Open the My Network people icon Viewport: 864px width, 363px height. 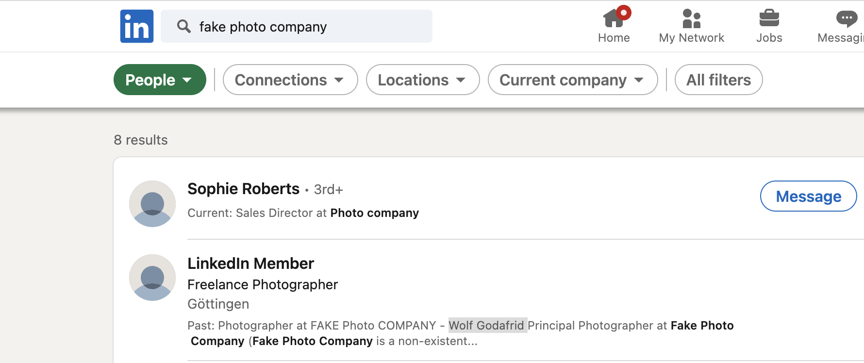(691, 18)
